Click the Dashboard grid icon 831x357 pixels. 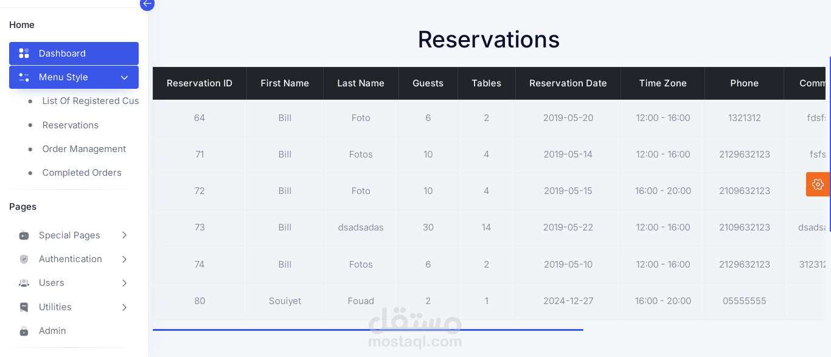click(24, 54)
